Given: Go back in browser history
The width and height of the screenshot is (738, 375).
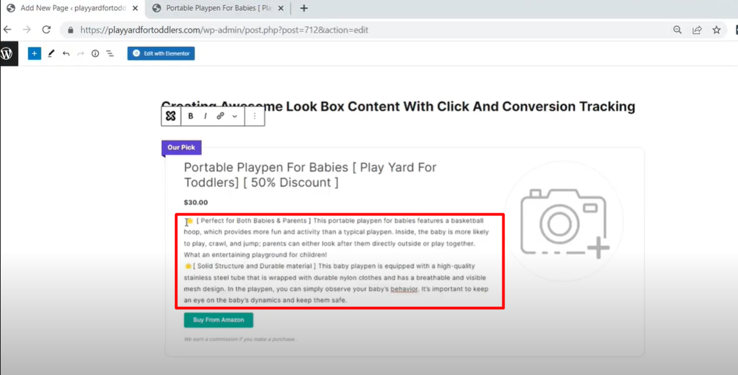Looking at the screenshot, I should (x=7, y=30).
